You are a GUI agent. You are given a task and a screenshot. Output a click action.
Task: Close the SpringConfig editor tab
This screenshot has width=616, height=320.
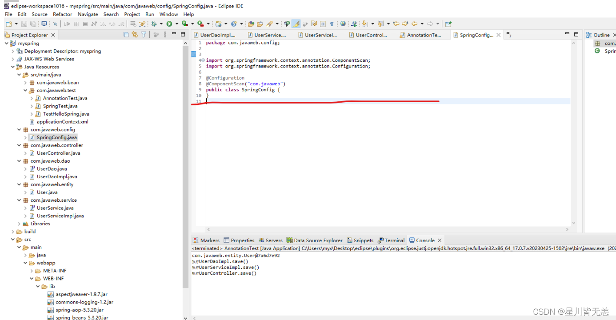(499, 35)
